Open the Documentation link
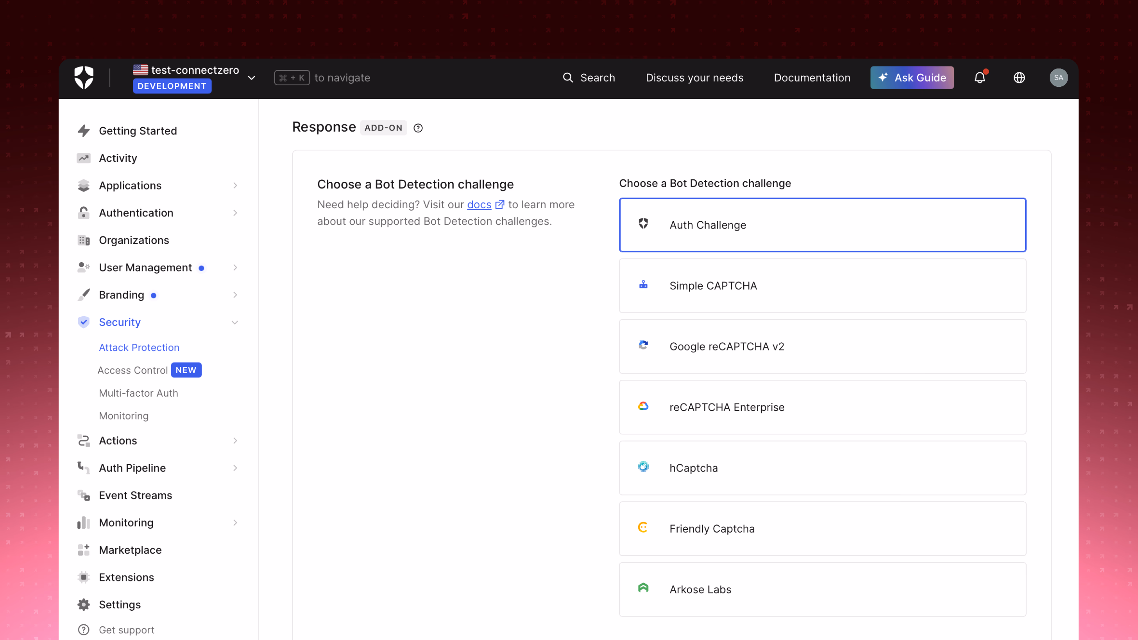1138x640 pixels. (812, 78)
